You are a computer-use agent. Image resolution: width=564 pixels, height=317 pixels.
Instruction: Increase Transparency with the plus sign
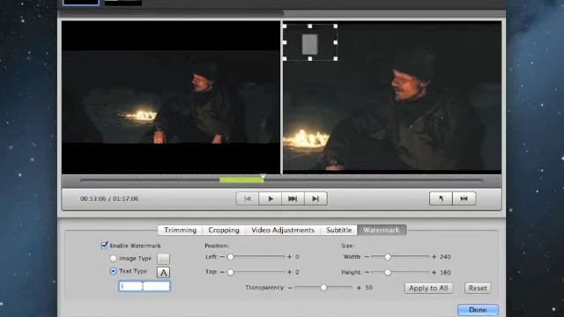359,288
